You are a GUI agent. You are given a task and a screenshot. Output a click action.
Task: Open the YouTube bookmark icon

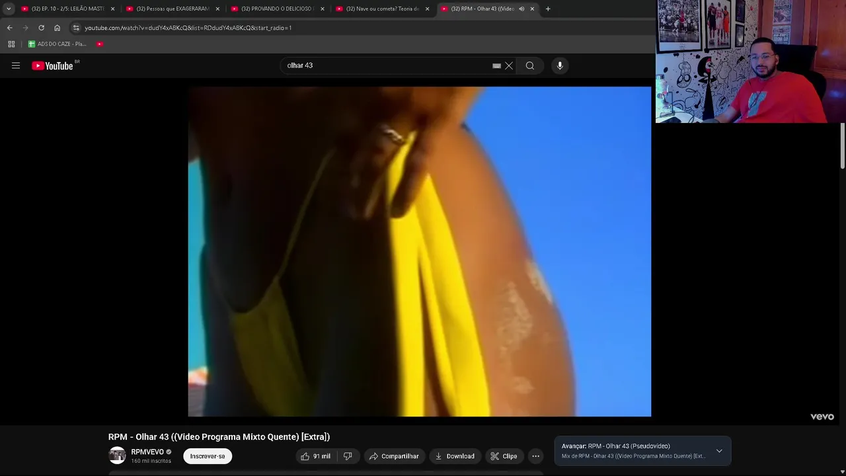point(100,44)
